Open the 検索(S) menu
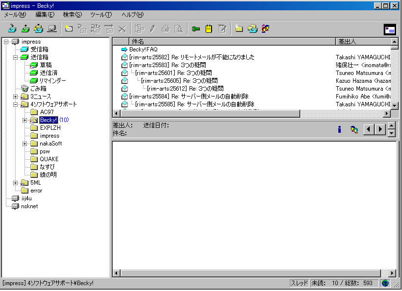The height and width of the screenshot is (291, 402). click(x=72, y=15)
